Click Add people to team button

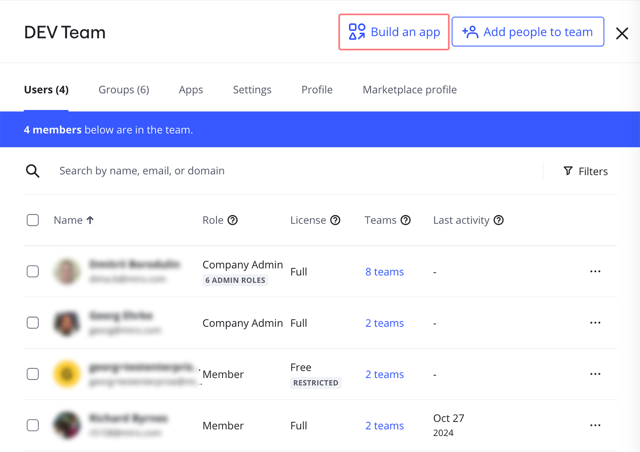click(528, 32)
